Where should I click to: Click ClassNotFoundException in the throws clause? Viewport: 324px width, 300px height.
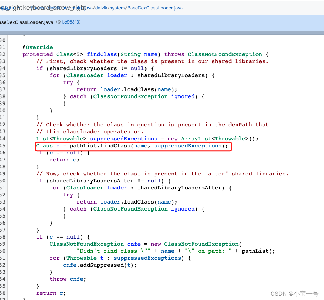click(x=225, y=54)
